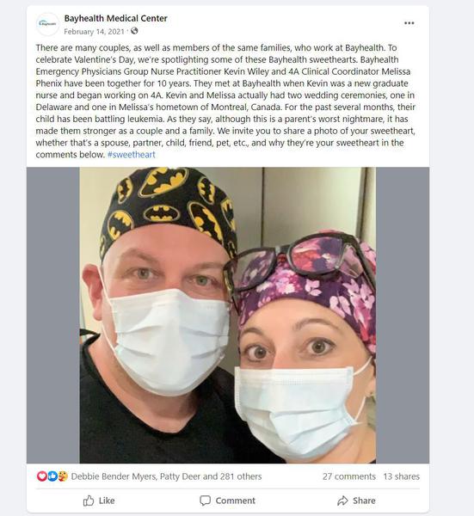
Task: Click the speech bubble comment icon
Action: coord(205,501)
